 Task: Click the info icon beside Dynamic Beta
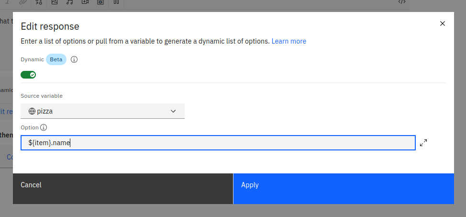click(74, 60)
